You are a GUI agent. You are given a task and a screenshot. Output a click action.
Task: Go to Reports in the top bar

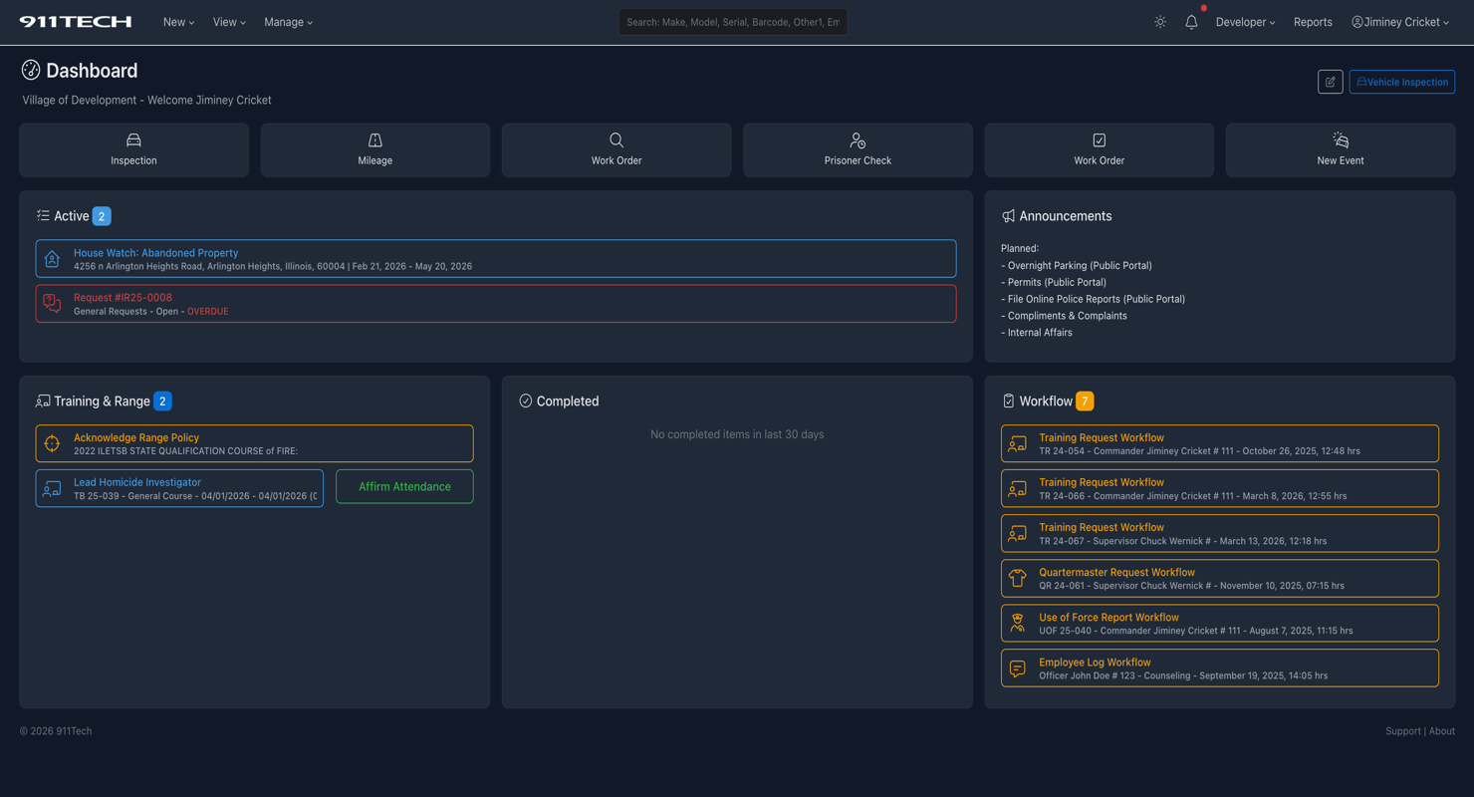pos(1313,22)
